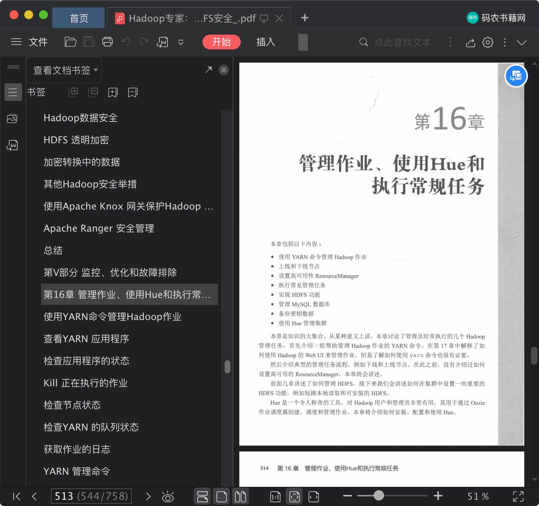
Task: Set actual size 1:1 zoom
Action: [275, 497]
